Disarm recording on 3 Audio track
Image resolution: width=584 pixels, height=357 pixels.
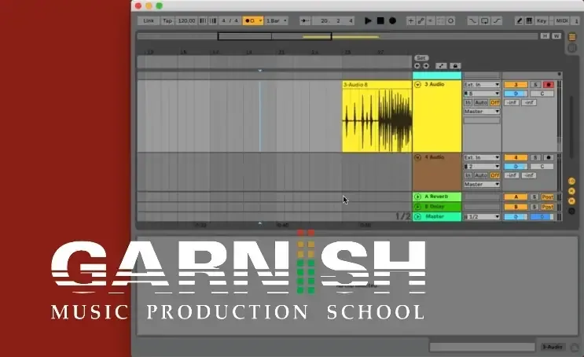click(x=549, y=85)
